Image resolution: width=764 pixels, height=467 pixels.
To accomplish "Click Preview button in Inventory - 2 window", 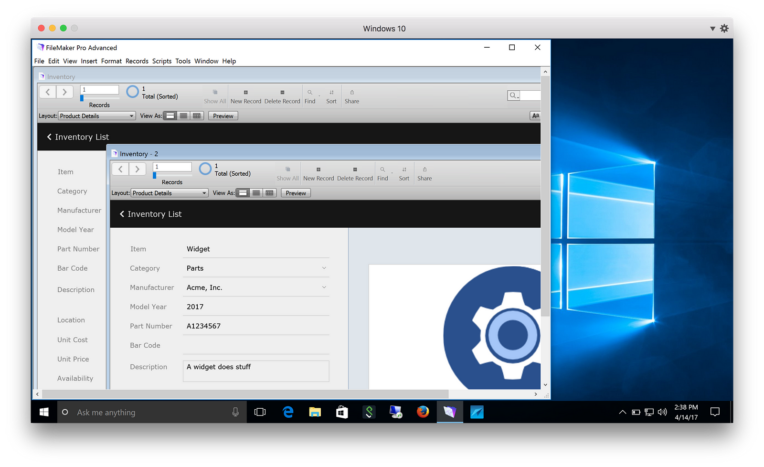I will pyautogui.click(x=296, y=193).
